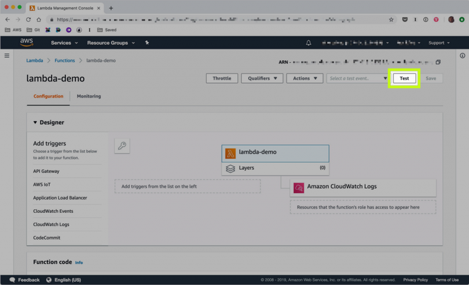Click the AWS logo home icon
Screen dimensions: 469x285
click(27, 42)
